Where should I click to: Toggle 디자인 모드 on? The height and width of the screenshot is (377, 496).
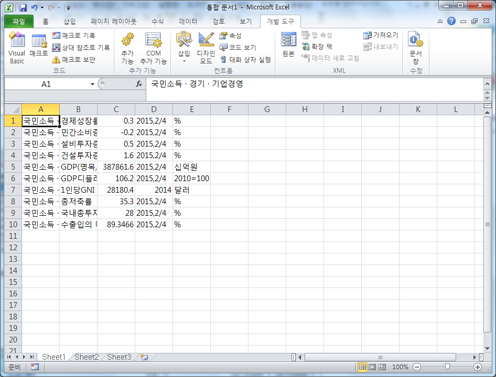(x=206, y=47)
